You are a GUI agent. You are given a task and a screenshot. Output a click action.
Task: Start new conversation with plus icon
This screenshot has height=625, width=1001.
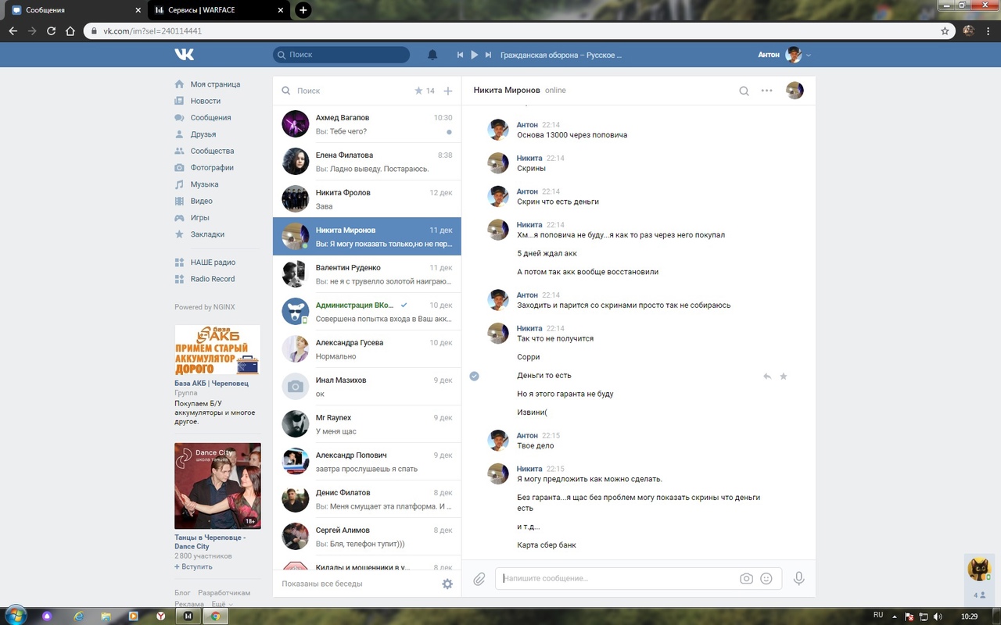click(x=448, y=91)
